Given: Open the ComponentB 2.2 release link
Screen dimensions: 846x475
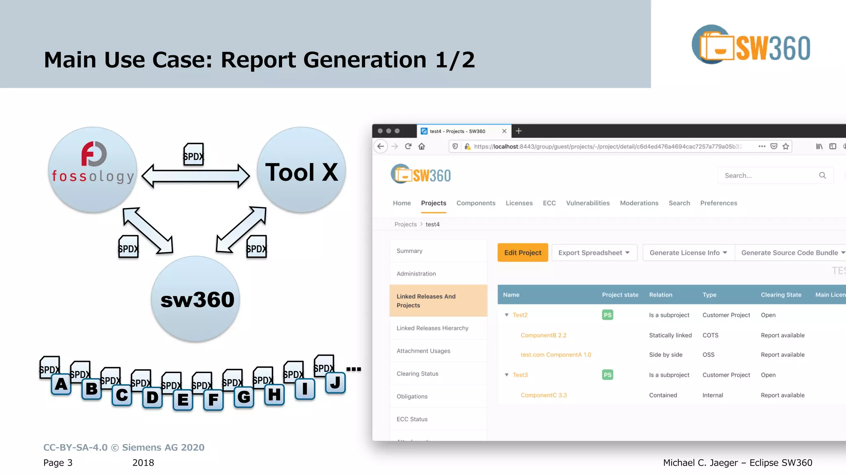Looking at the screenshot, I should pyautogui.click(x=543, y=335).
